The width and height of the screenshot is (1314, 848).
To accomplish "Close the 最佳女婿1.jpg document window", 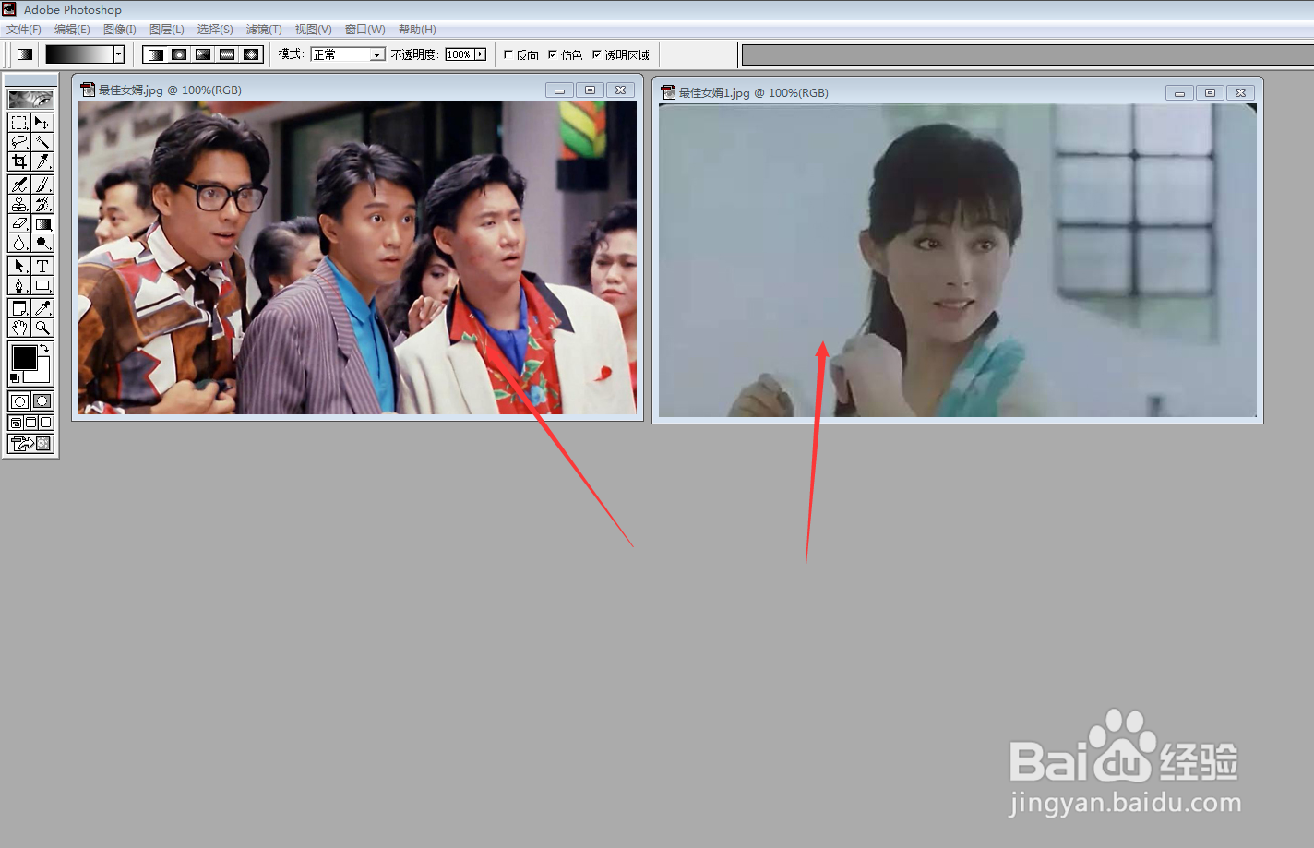I will click(x=1241, y=92).
